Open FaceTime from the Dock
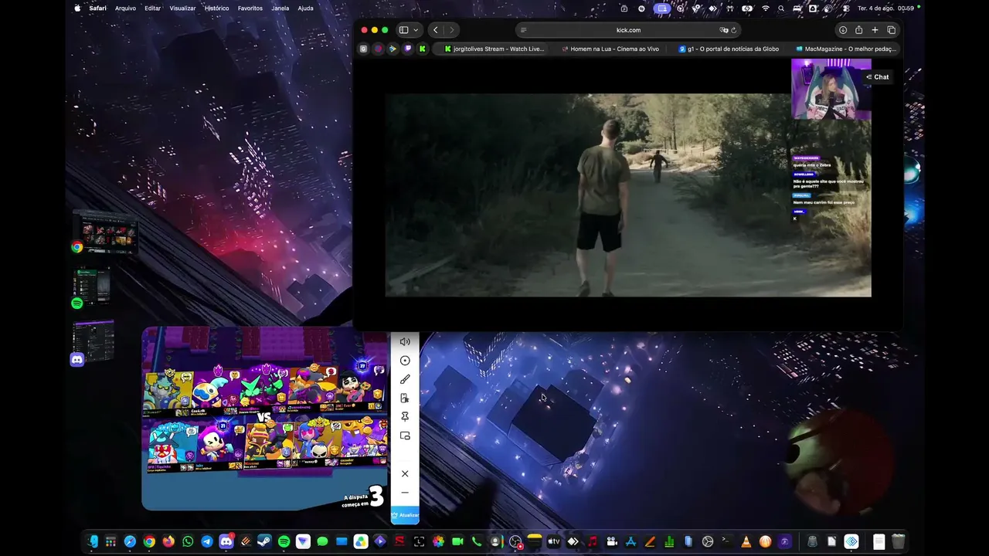 click(x=457, y=541)
